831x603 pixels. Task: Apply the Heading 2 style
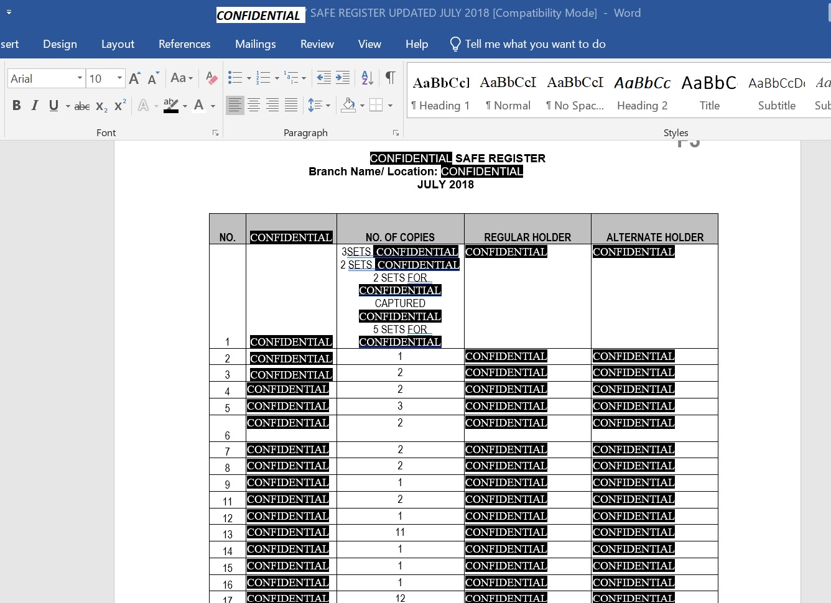[x=643, y=93]
